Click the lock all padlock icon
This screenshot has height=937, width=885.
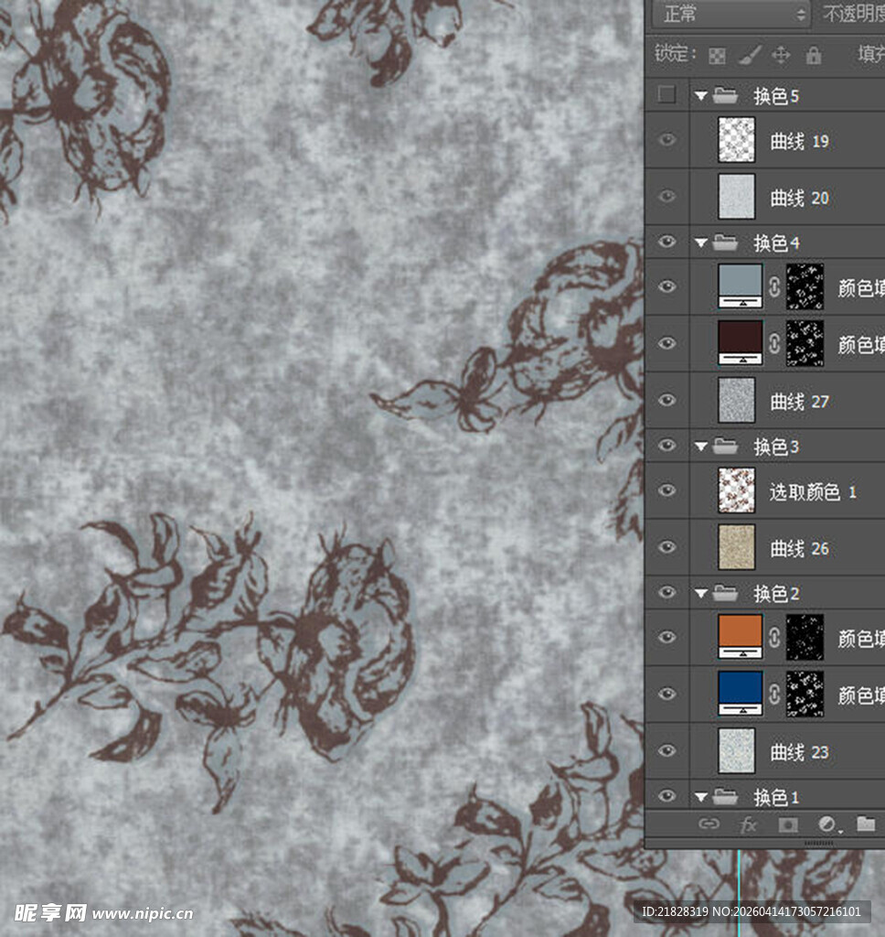click(813, 55)
